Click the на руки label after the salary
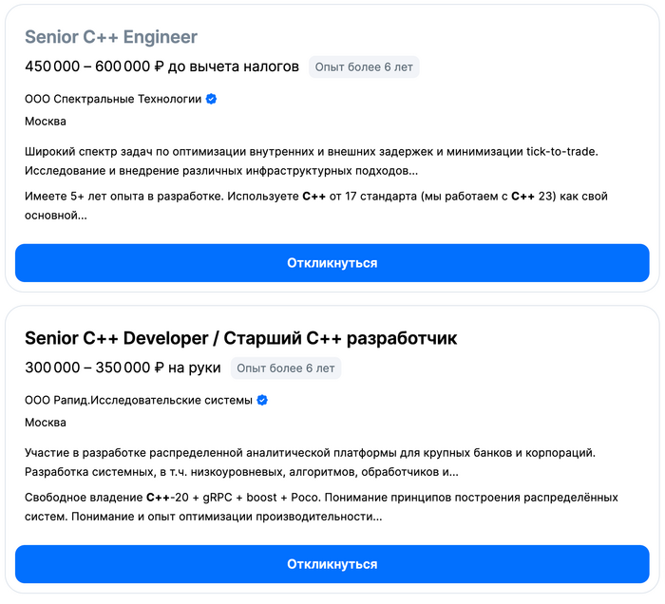Screen dimensions: 665x604 click(x=195, y=368)
